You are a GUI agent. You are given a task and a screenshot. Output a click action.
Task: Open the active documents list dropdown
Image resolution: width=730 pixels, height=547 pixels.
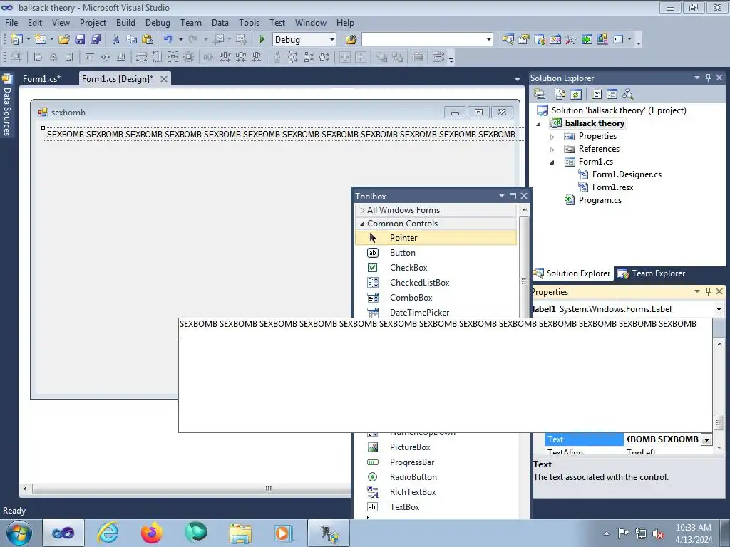[518, 80]
